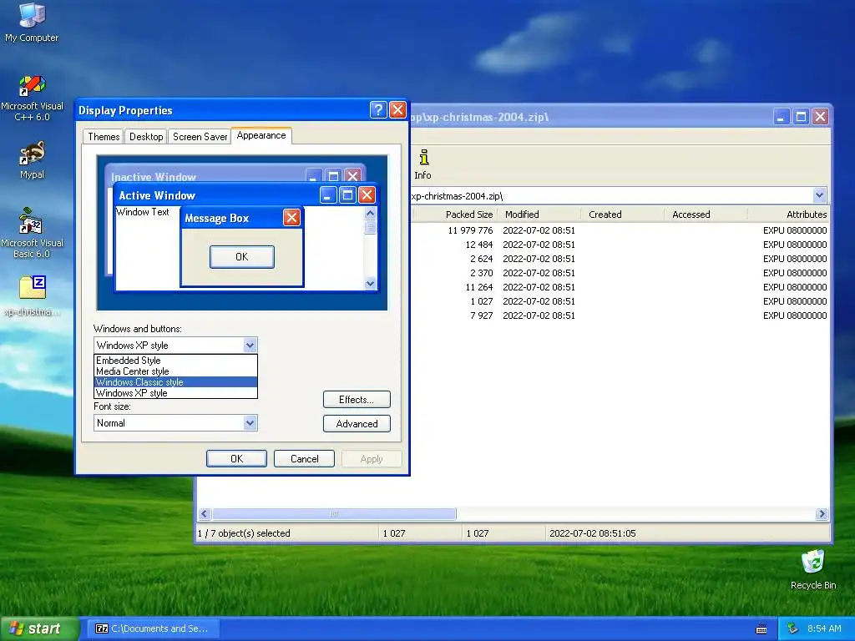Click the Window Text in preview

[x=142, y=212]
